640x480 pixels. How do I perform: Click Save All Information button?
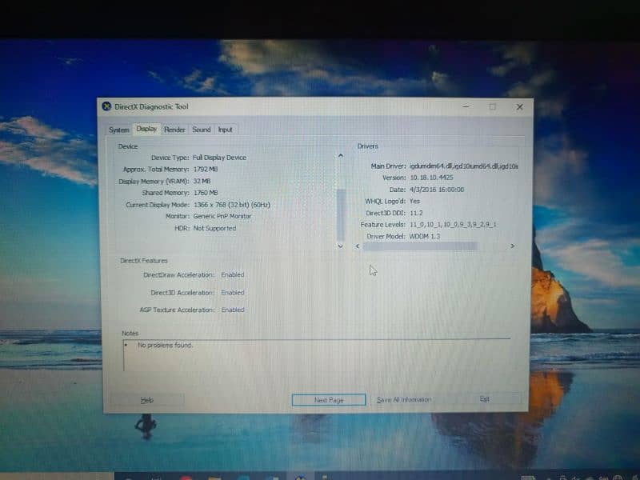point(404,400)
